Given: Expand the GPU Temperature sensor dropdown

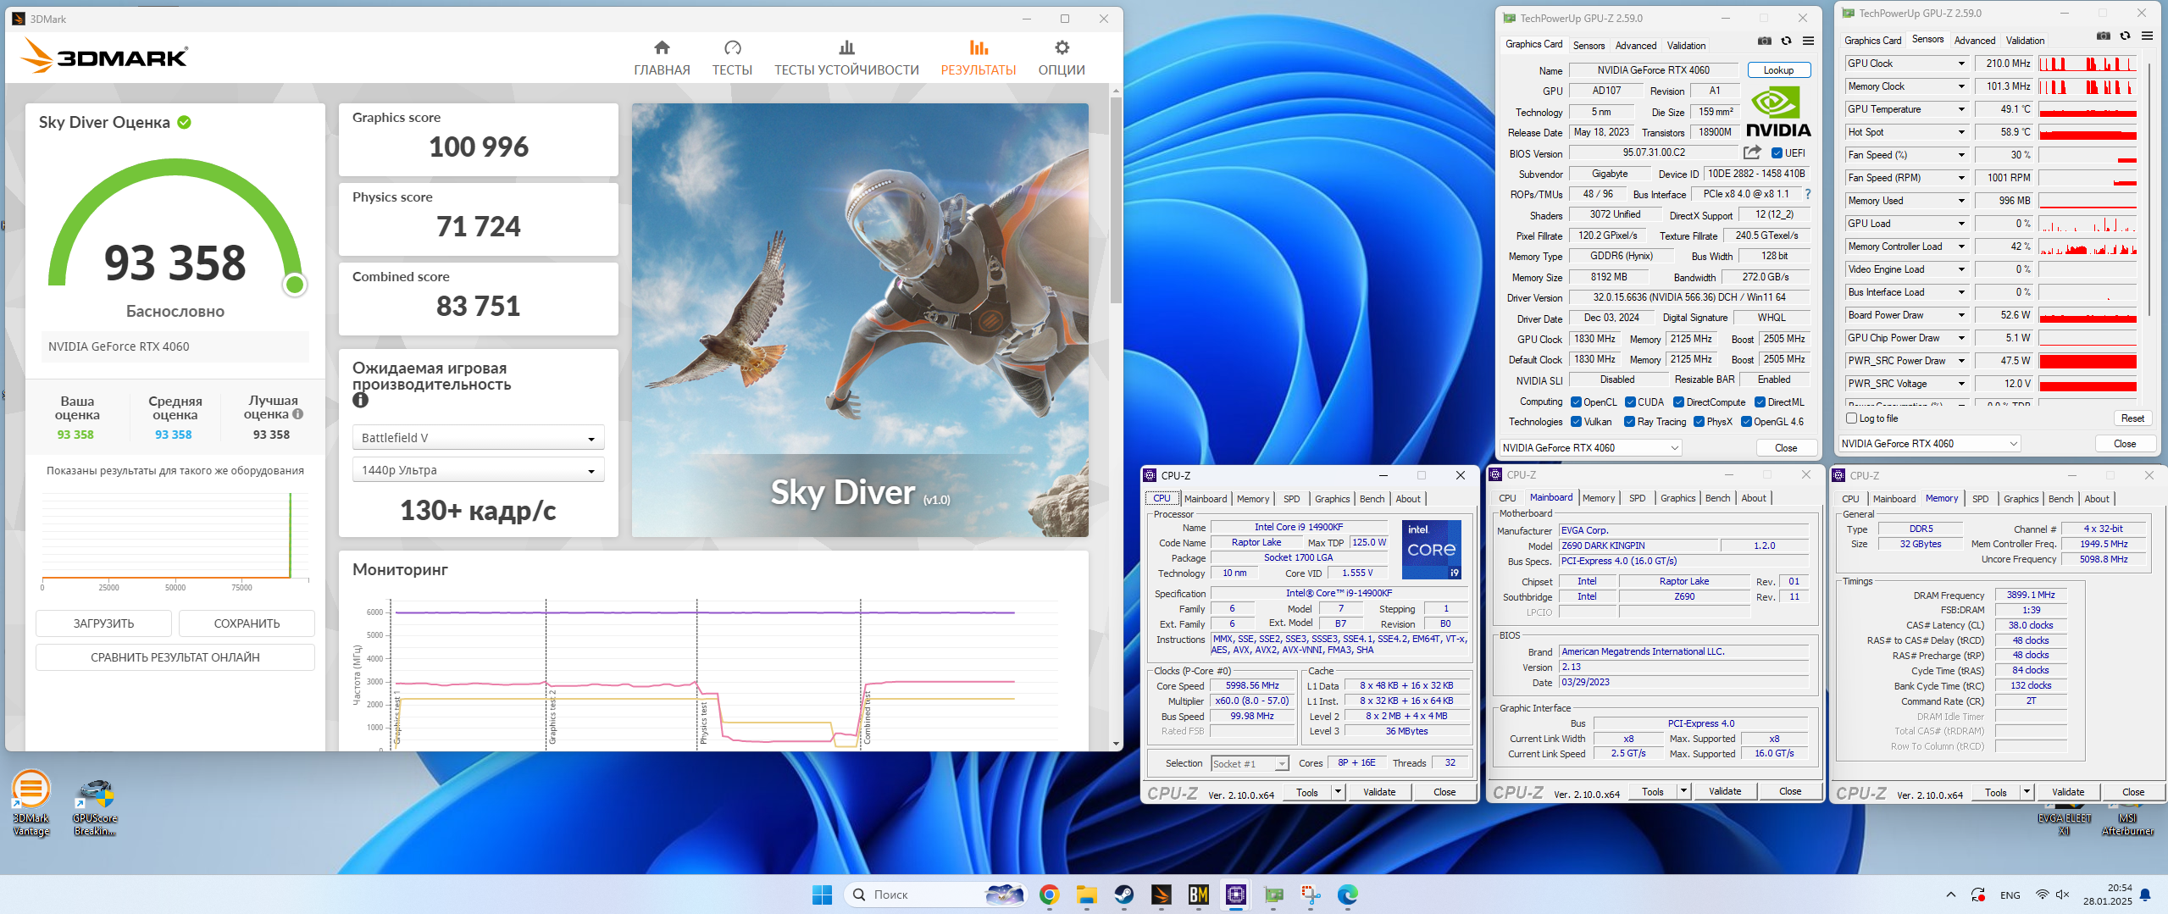Looking at the screenshot, I should [x=1960, y=109].
